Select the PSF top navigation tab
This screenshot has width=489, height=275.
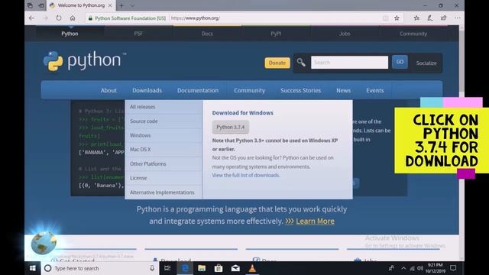click(x=138, y=34)
